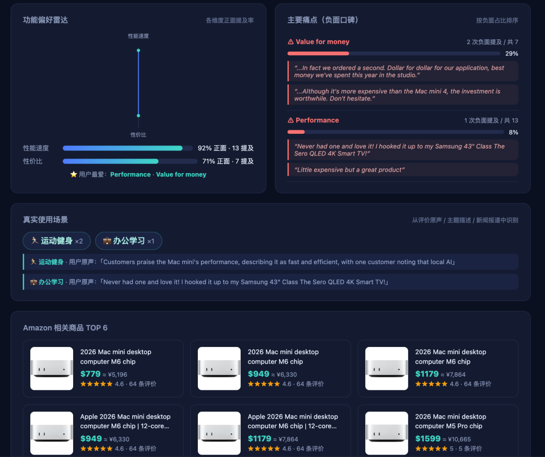Click the Value for money pain point heading

point(322,42)
